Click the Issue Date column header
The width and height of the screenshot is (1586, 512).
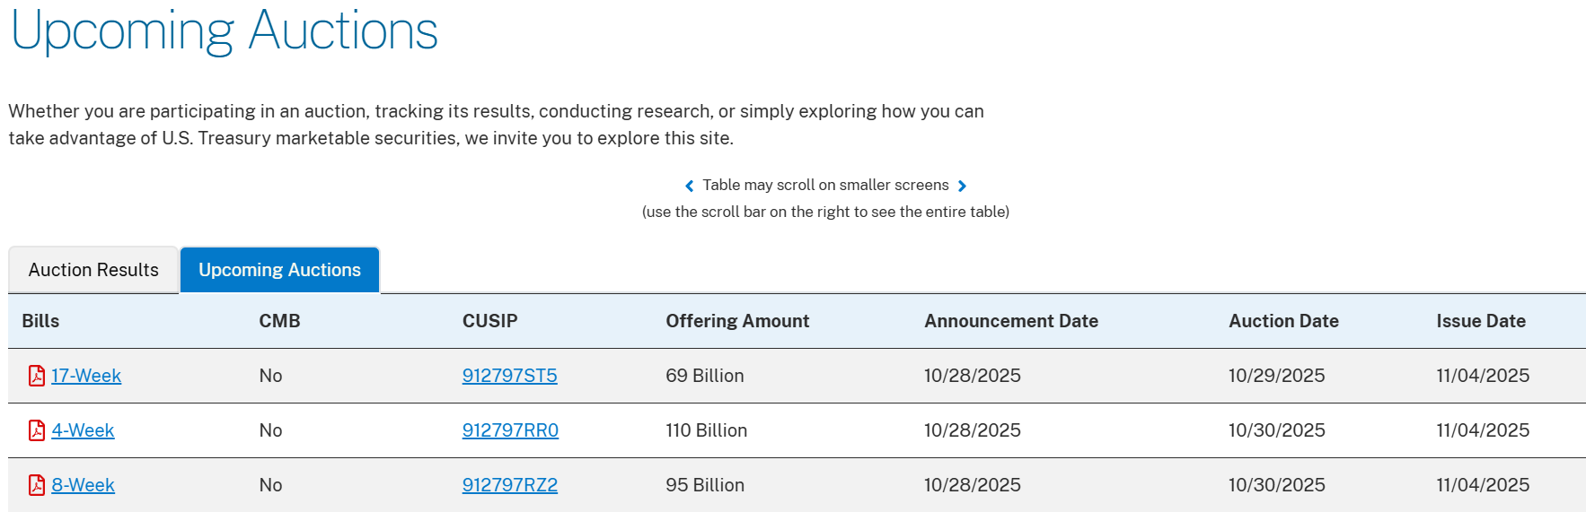pyautogui.click(x=1481, y=321)
